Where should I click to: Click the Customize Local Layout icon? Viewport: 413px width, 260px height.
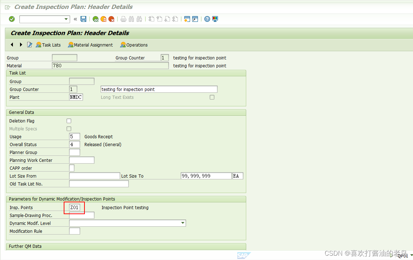click(215, 19)
